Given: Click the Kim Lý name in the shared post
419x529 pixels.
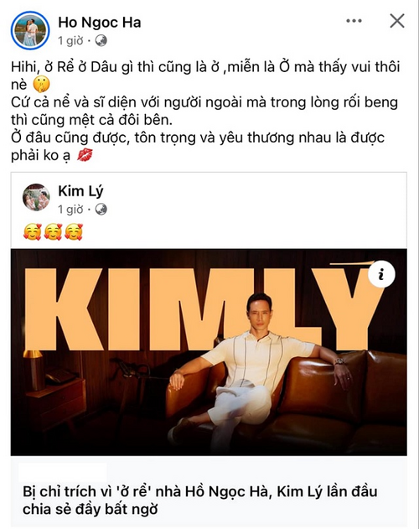Looking at the screenshot, I should (x=80, y=191).
